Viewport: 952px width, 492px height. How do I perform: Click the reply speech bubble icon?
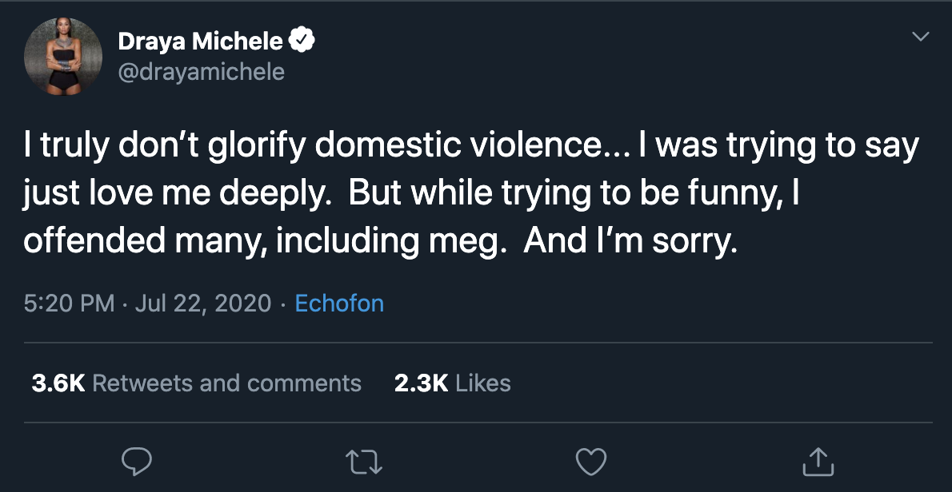click(137, 461)
